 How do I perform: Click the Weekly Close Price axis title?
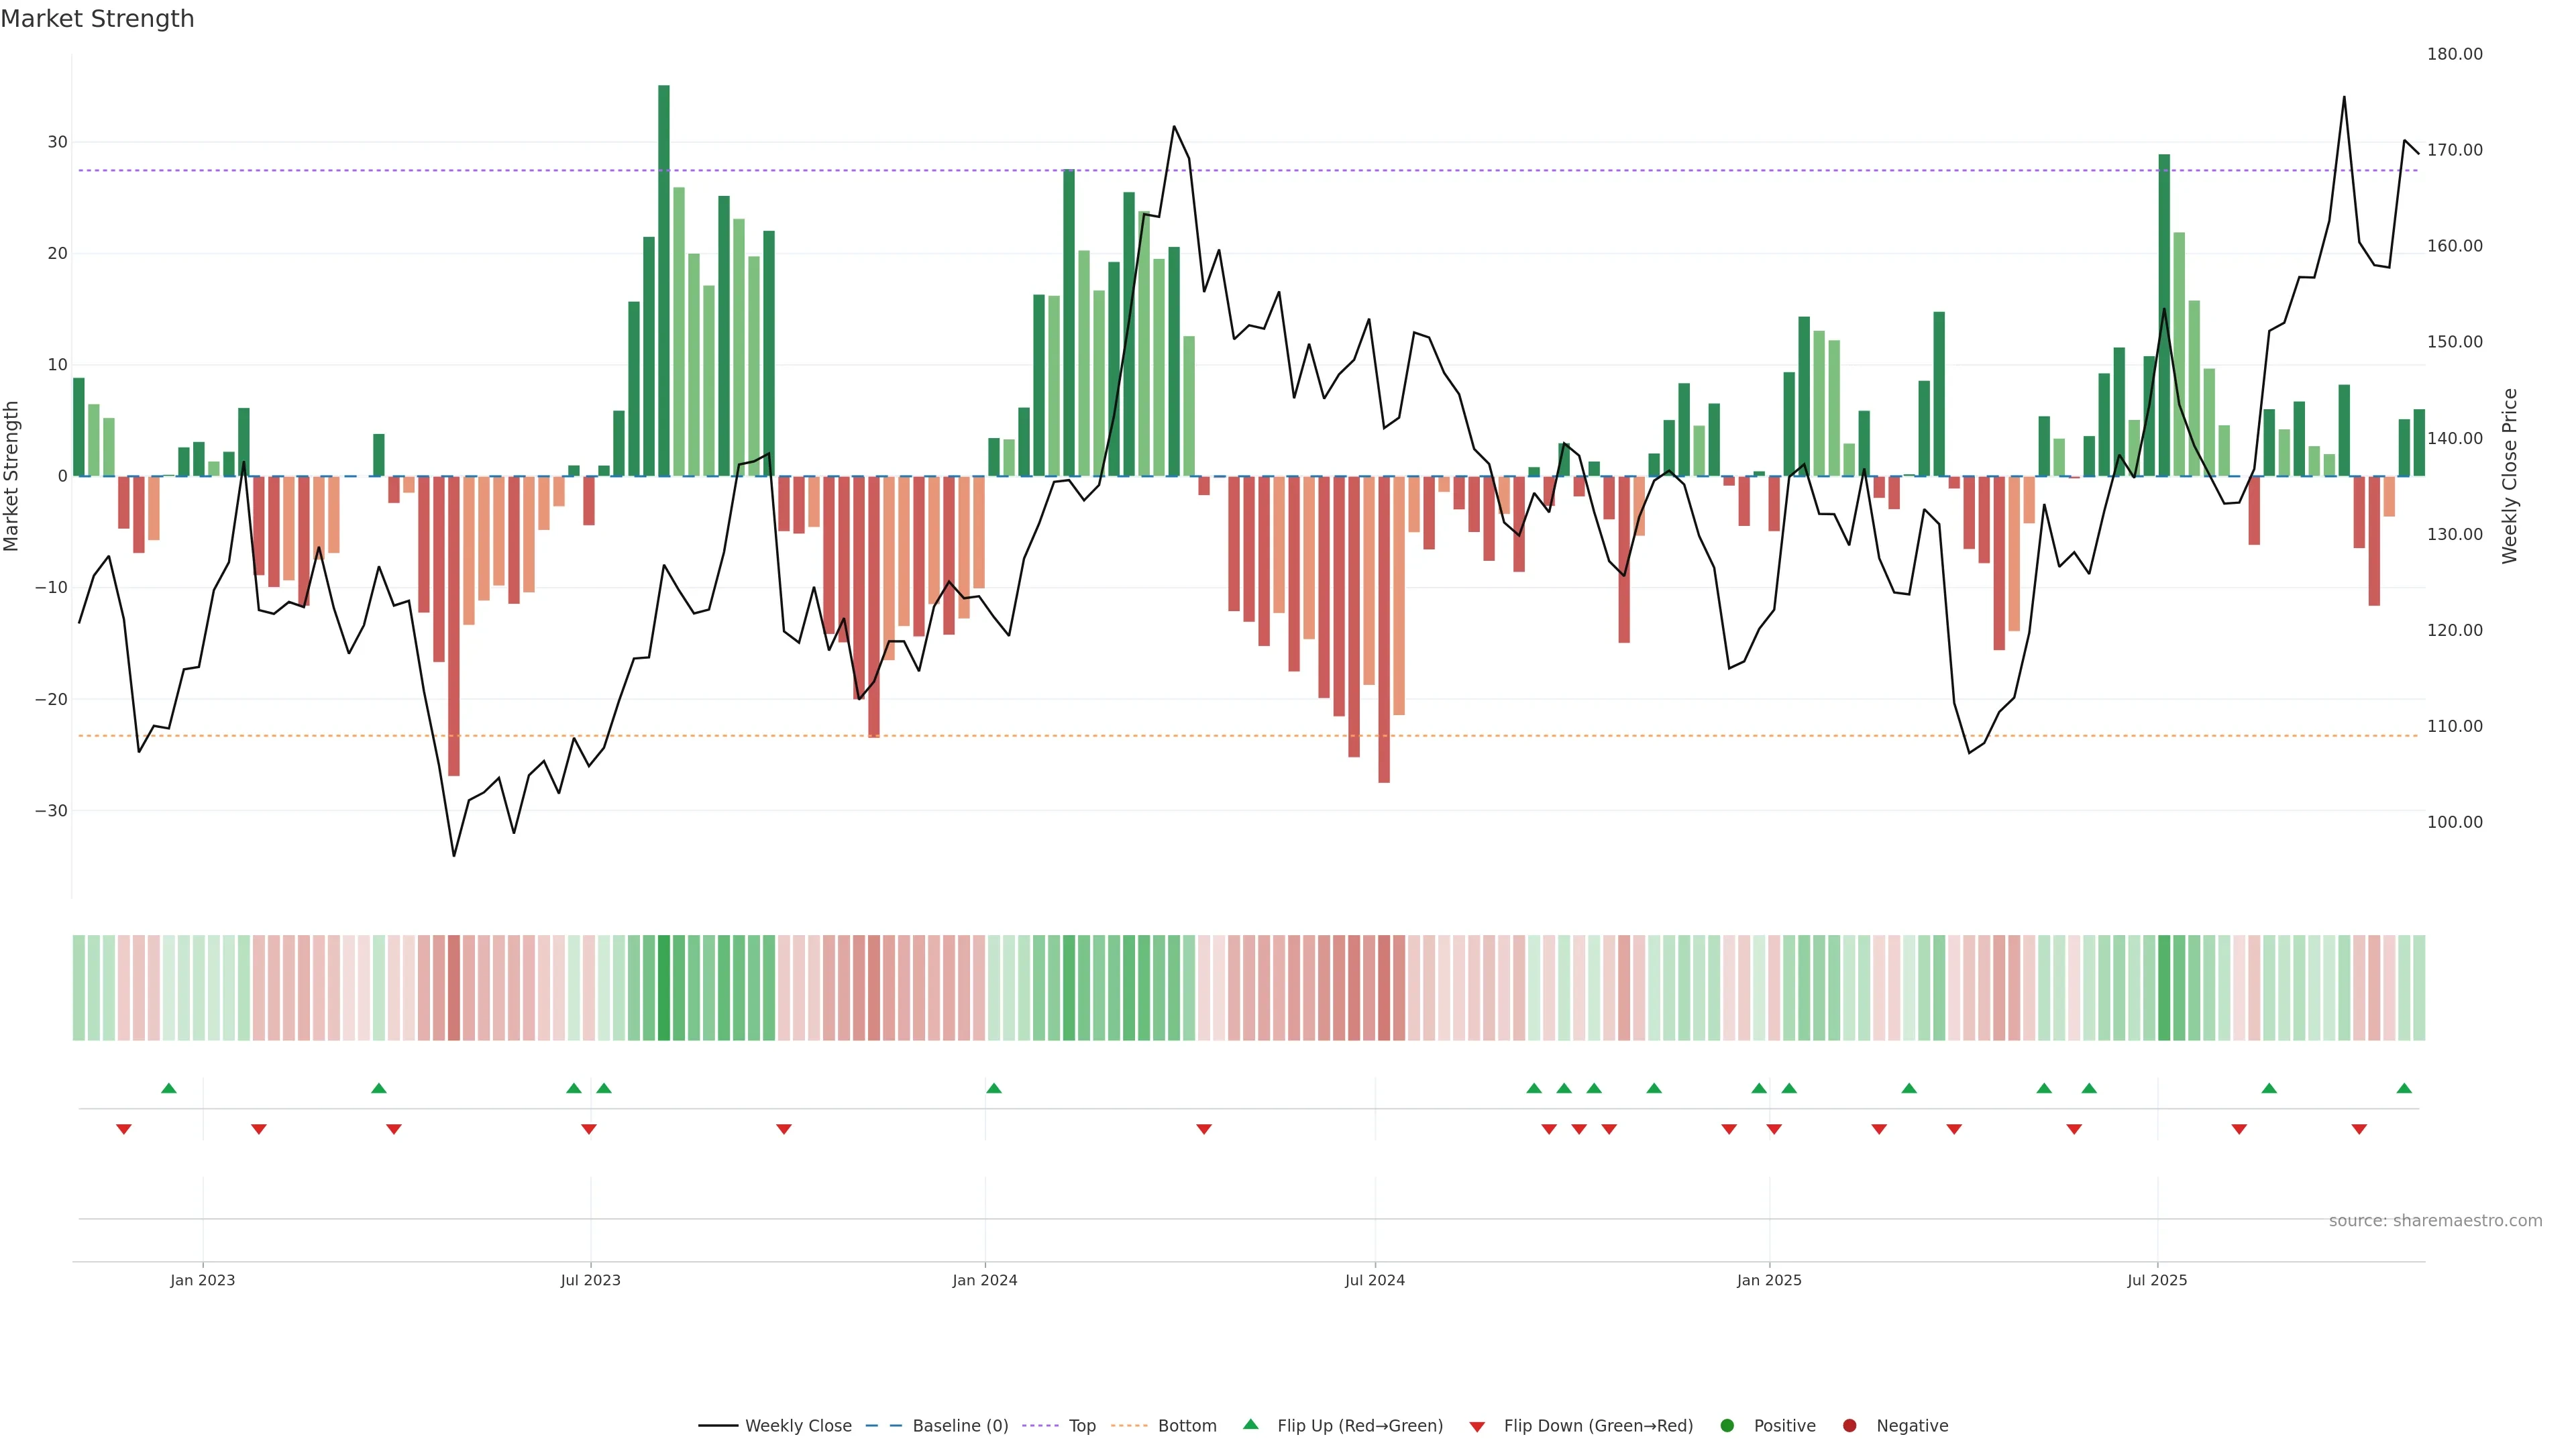click(2509, 476)
